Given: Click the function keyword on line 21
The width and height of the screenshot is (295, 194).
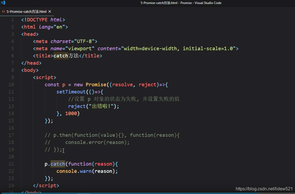Looking at the screenshot, I should click(x=80, y=164).
